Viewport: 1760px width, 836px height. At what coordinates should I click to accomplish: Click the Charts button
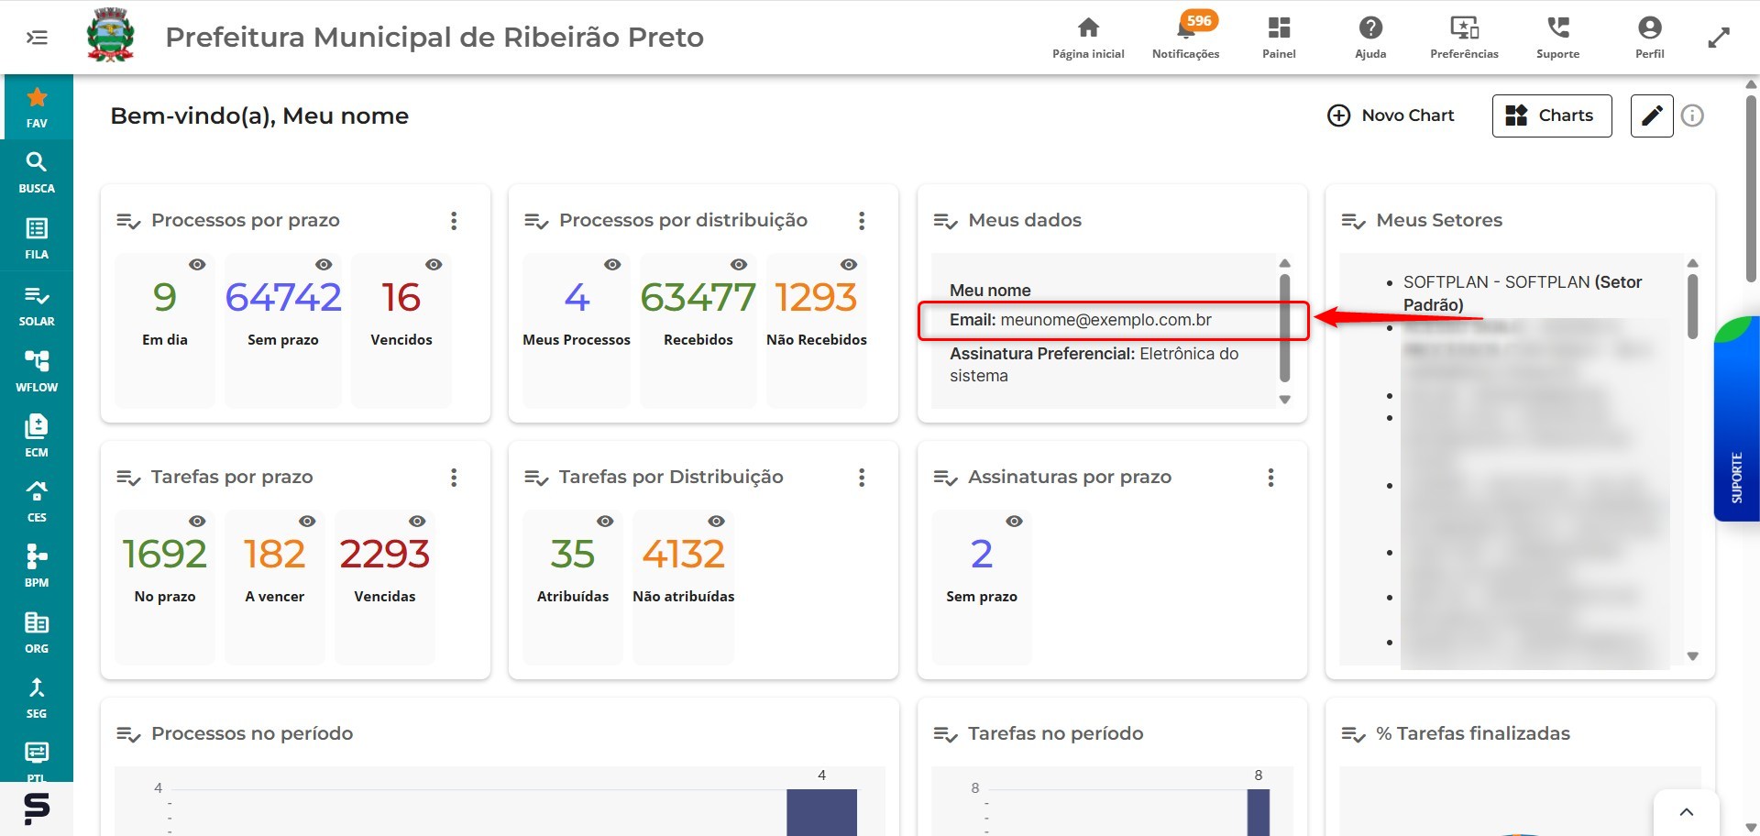coord(1552,115)
